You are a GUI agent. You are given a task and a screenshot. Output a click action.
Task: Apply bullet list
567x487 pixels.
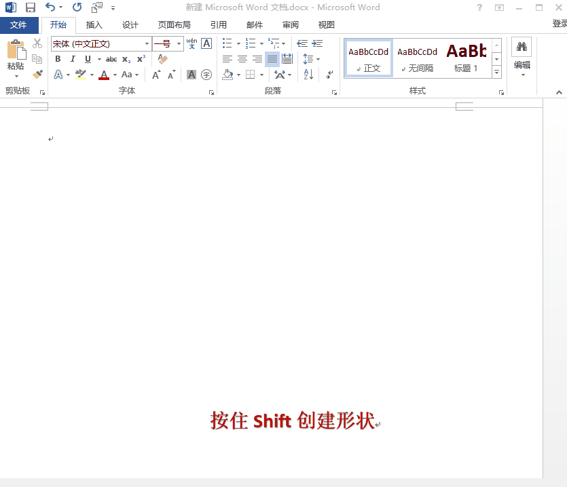point(227,43)
